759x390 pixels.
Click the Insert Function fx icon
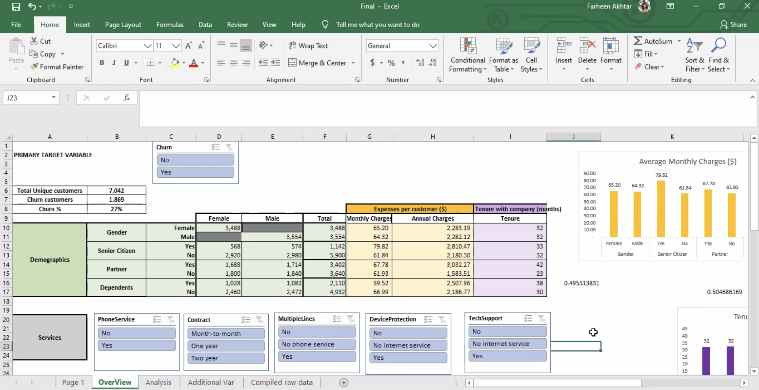click(127, 98)
